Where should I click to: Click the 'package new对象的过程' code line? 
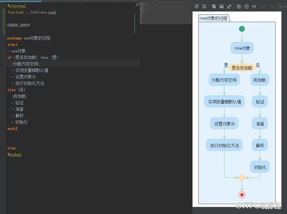(29, 38)
